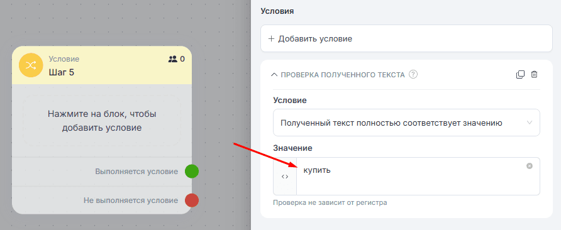Click the Добавить условие button
Viewport: 561px width, 230px height.
406,38
